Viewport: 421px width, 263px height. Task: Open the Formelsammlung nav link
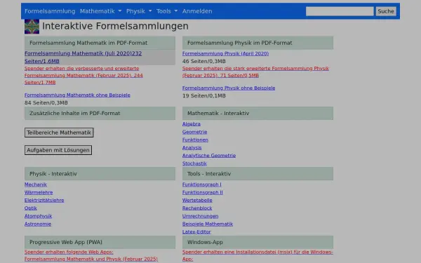50,11
